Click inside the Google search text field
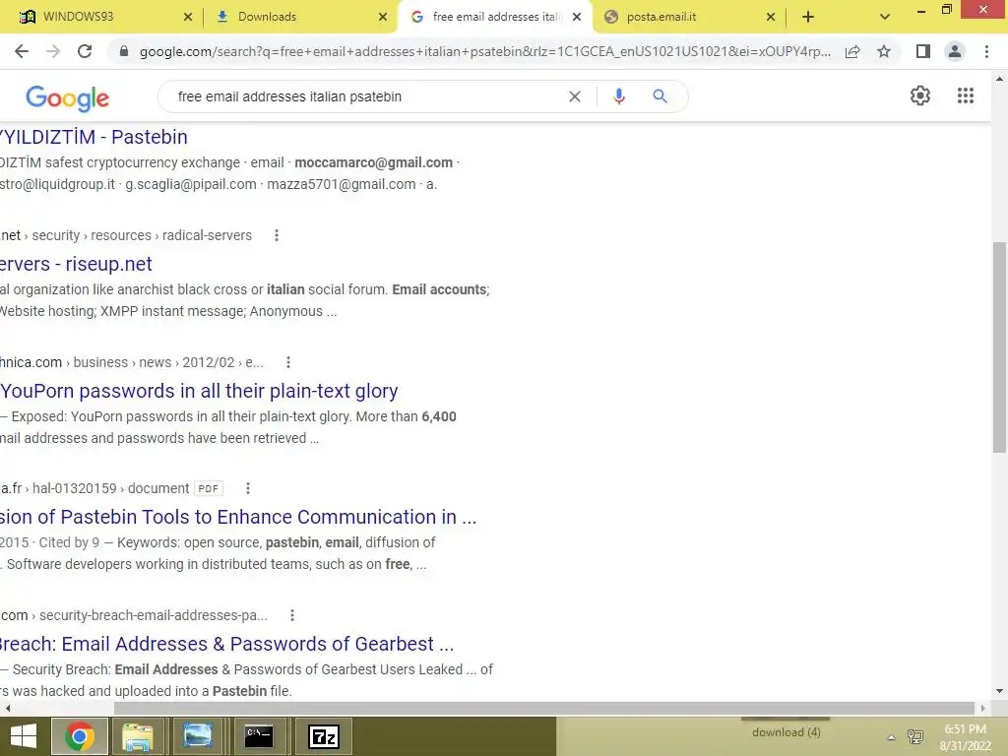 coord(366,96)
